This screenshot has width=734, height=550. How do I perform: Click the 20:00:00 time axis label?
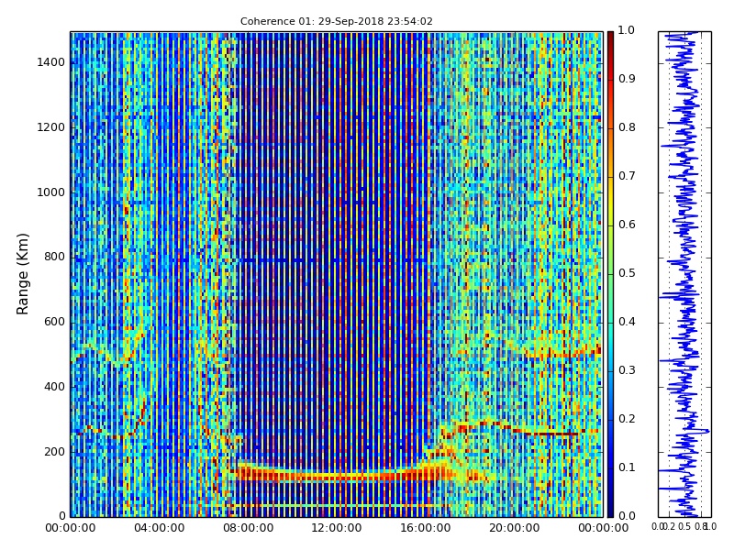coord(515,528)
